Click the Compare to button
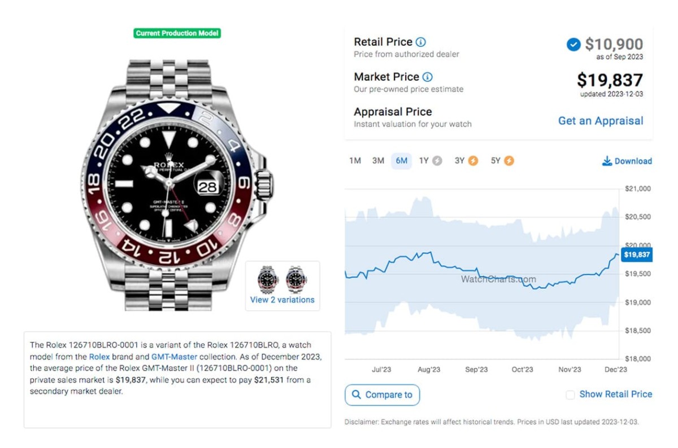This screenshot has height=448, width=678. tap(382, 394)
